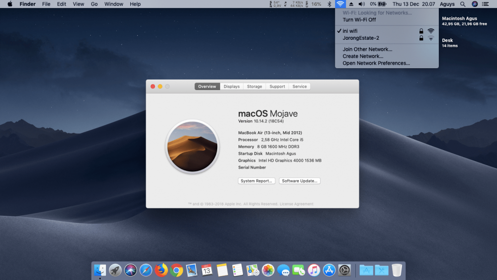The height and width of the screenshot is (280, 497).
Task: Select the Desk desktop folder
Action: (450, 42)
